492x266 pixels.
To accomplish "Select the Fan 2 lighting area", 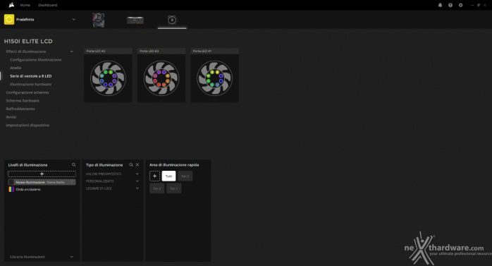I will (185, 176).
